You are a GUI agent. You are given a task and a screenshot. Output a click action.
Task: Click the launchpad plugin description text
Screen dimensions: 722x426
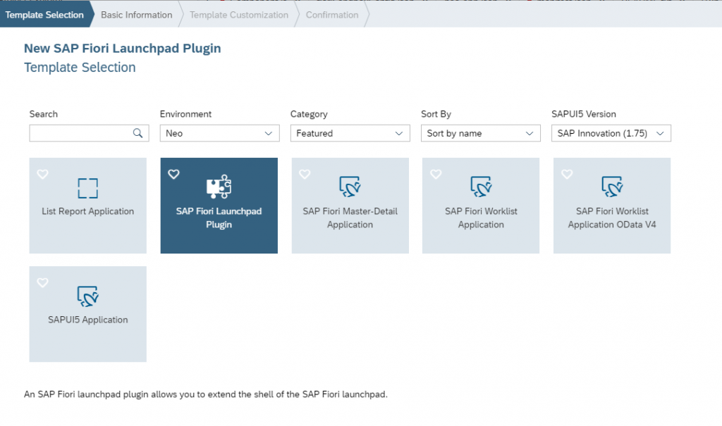pos(206,394)
